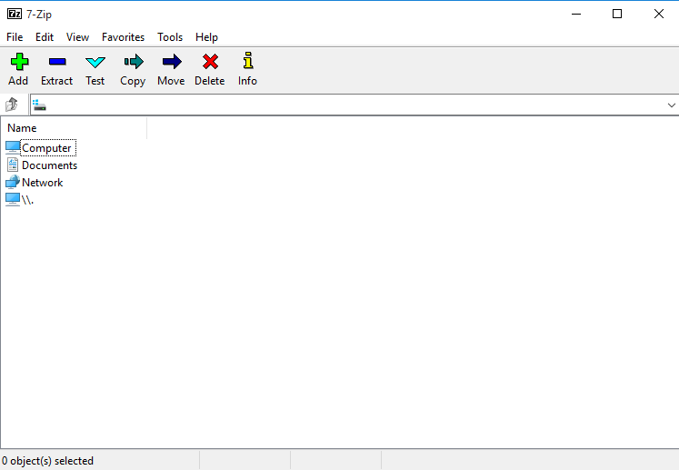
Task: Click the blue Extract minus icon
Action: [x=57, y=62]
